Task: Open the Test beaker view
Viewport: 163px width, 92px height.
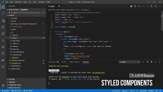Action: [3, 40]
